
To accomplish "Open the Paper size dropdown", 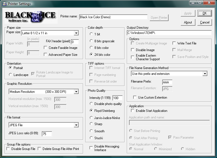I will 76,33.
